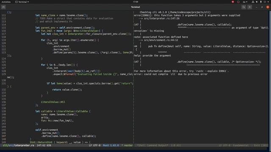This screenshot has width=271, height=152.
Task: Click the red do-not-disturb tray icon
Action: (x=233, y=2)
